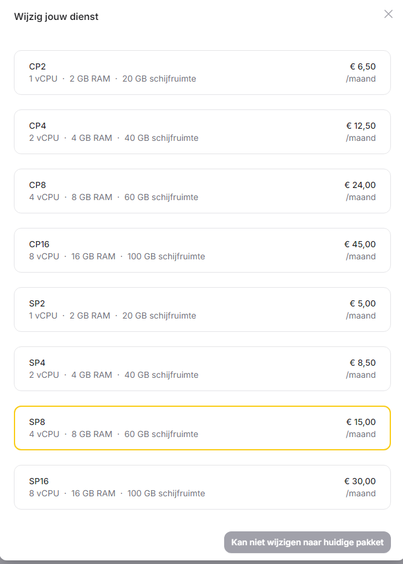Select the SP4 plan card

tap(202, 369)
